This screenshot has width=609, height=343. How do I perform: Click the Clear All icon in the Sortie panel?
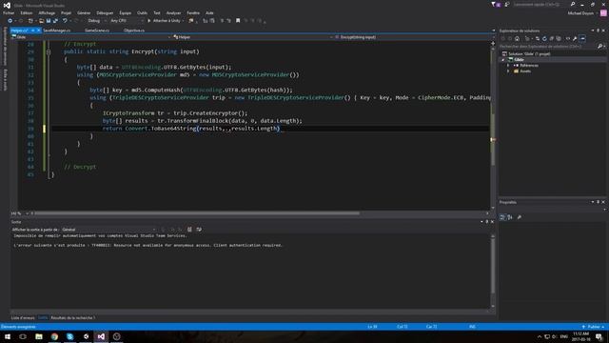pyautogui.click(x=189, y=230)
